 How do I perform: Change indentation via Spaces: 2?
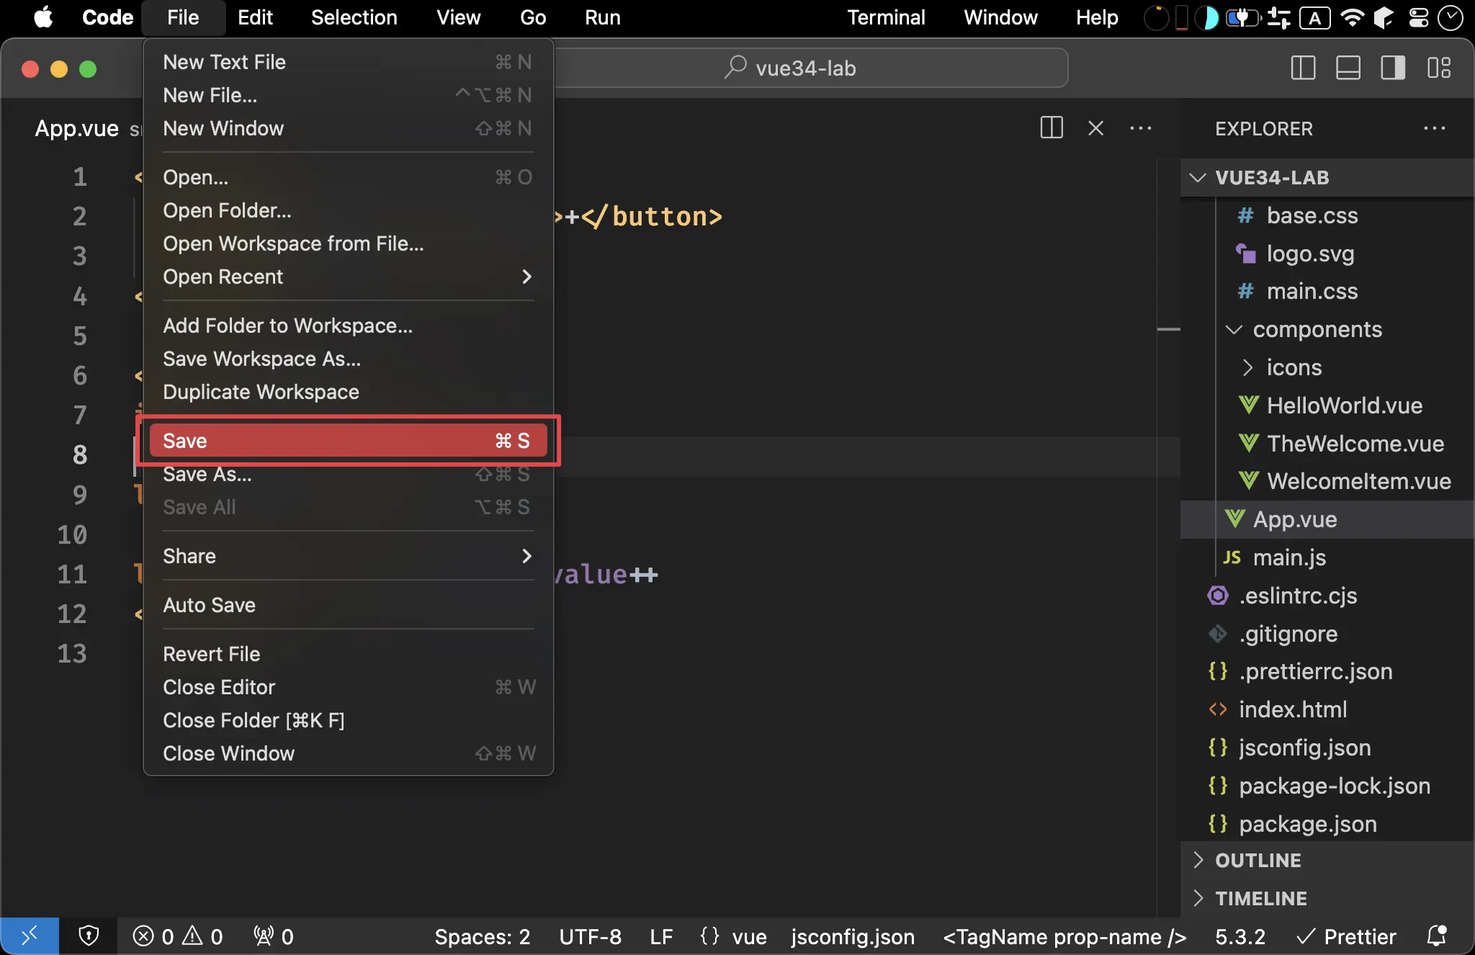482,936
